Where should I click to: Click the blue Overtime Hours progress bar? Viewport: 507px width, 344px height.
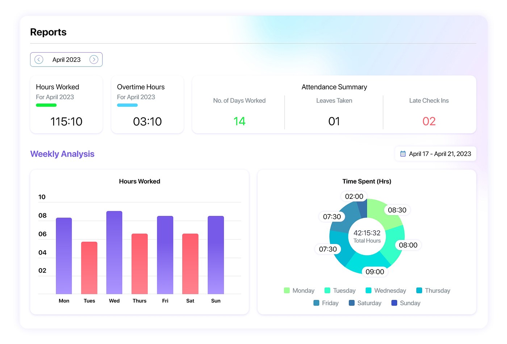(x=127, y=105)
